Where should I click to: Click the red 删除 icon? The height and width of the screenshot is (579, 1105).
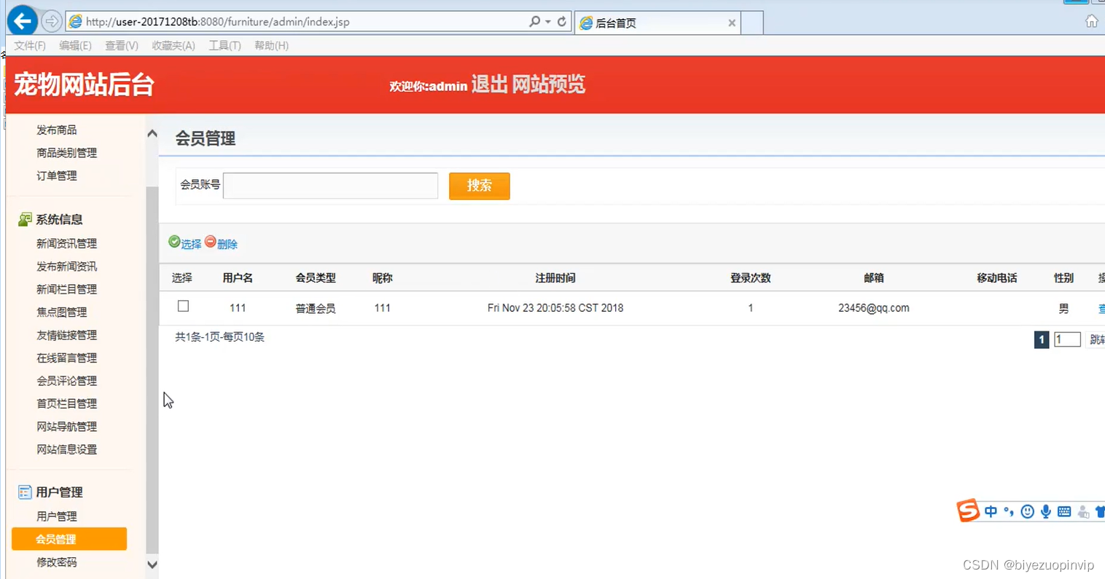210,242
